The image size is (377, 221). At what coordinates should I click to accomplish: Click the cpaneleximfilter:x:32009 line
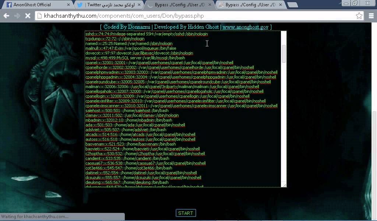click(x=176, y=101)
